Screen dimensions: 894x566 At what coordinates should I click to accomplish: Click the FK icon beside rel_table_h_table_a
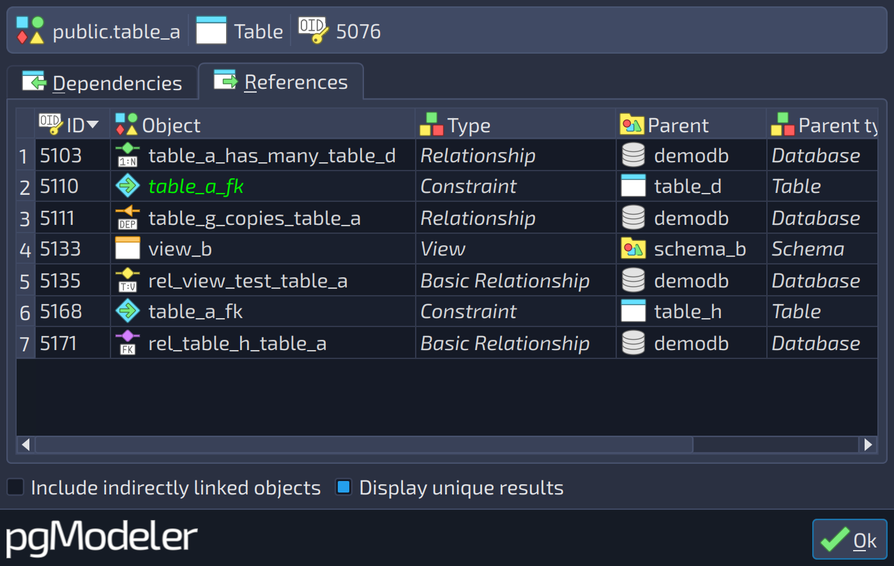tap(128, 343)
